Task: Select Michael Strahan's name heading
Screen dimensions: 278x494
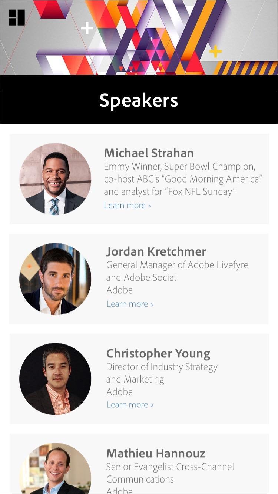Action: 149,153
